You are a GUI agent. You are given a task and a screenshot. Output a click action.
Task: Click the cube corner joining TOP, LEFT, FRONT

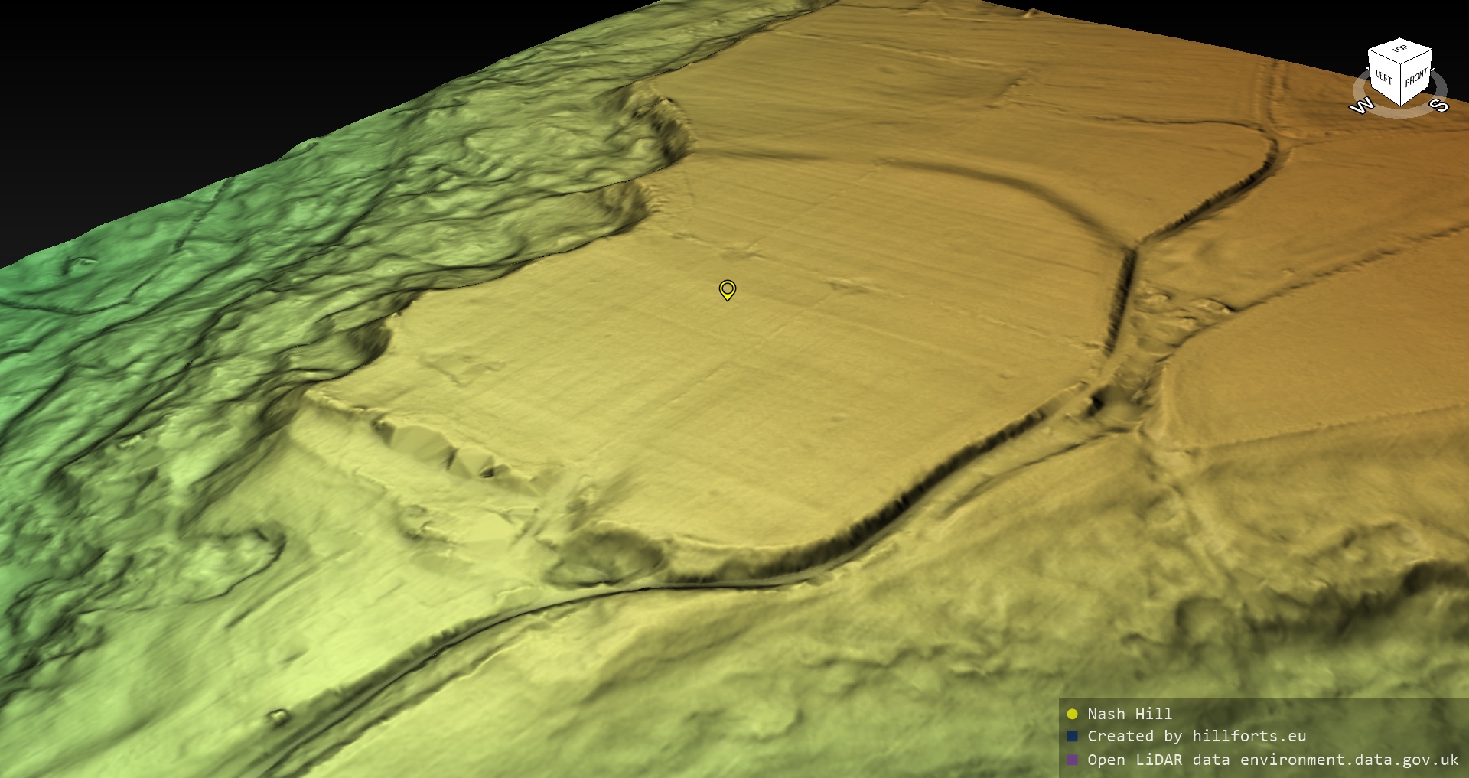1401,66
